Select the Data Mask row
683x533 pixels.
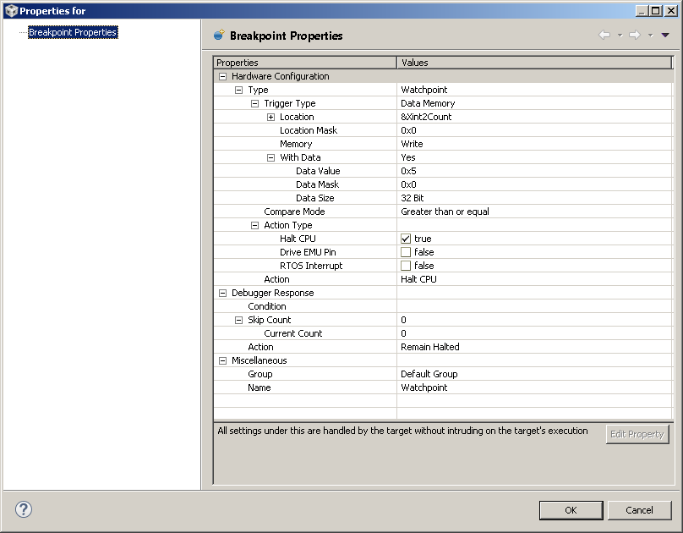click(443, 184)
